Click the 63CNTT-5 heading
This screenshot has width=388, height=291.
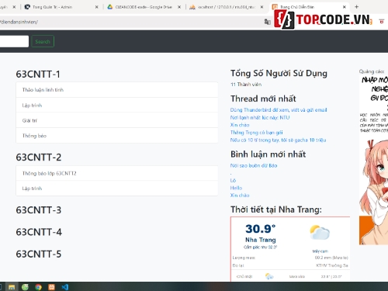pyautogui.click(x=39, y=254)
